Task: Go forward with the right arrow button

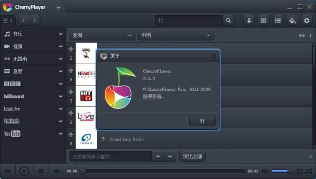Action: tap(34, 21)
